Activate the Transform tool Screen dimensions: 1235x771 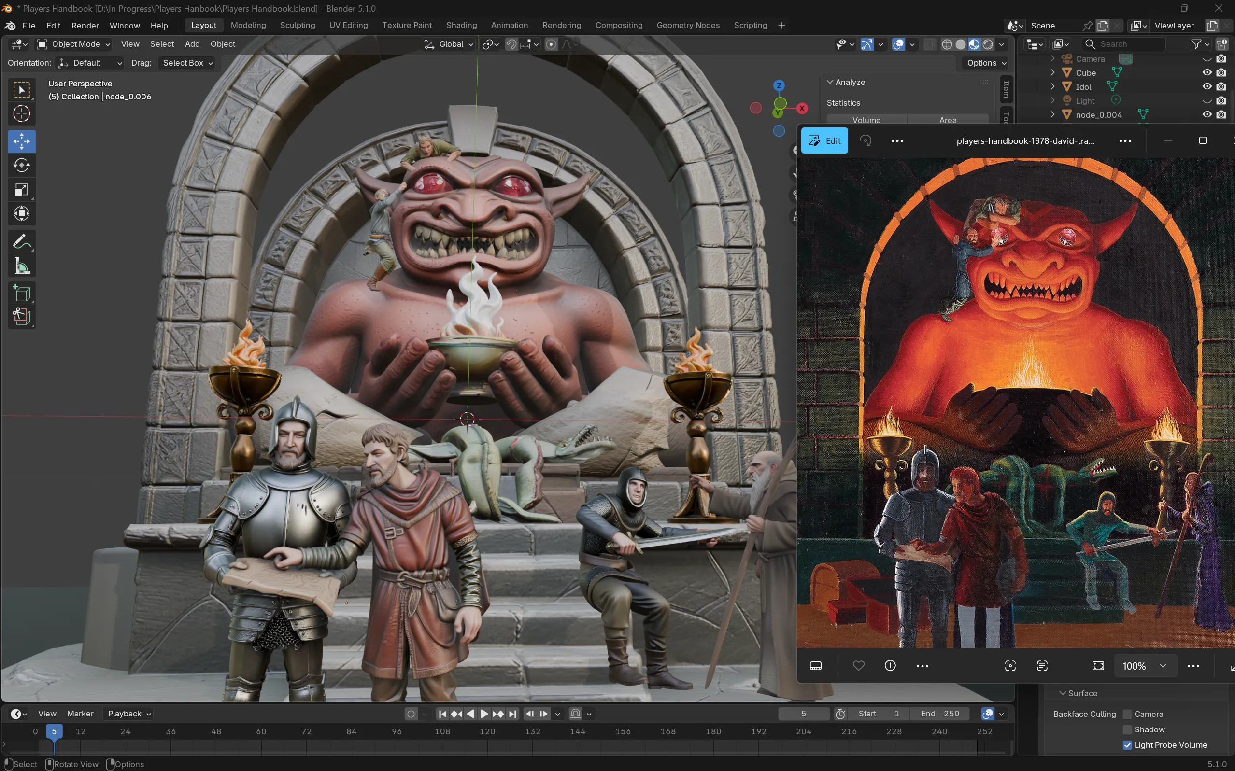[21, 214]
